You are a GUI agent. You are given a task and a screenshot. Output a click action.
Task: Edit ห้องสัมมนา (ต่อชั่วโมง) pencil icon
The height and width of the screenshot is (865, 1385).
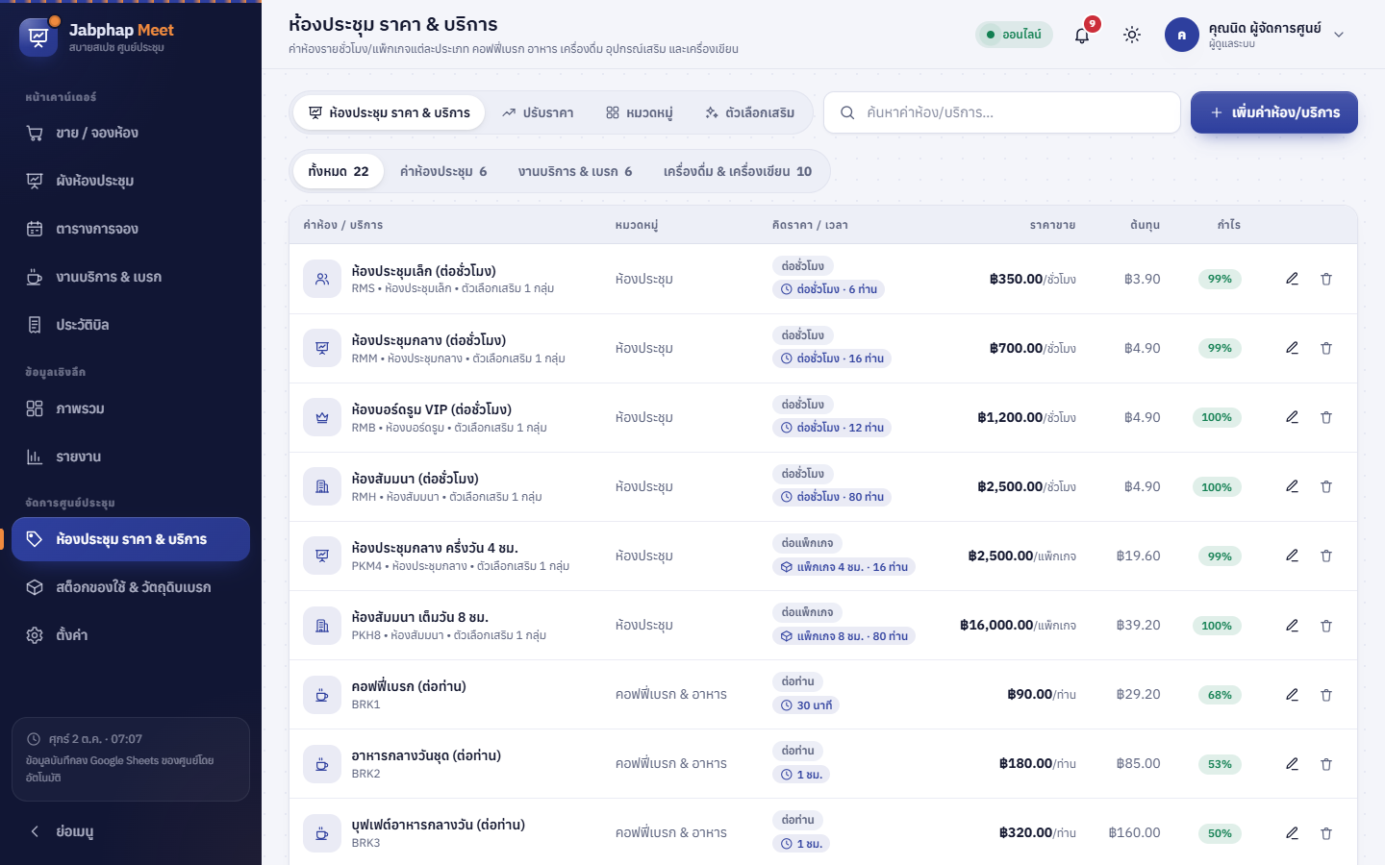[1292, 486]
